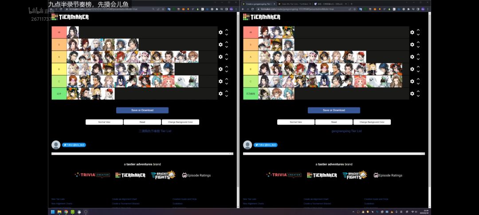Move A tier up in left window
479x215 pixels.
click(x=227, y=55)
